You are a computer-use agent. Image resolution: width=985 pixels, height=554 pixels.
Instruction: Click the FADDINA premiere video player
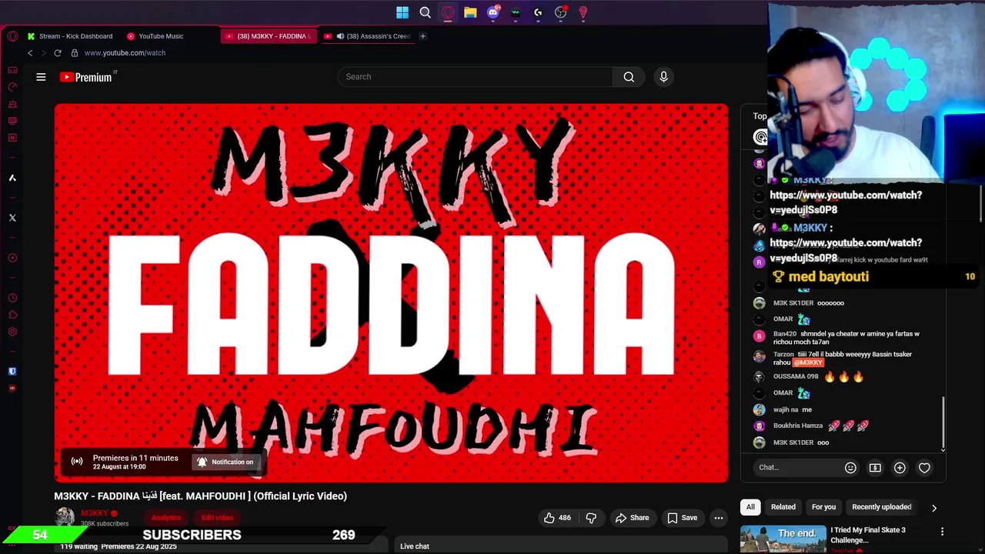391,293
